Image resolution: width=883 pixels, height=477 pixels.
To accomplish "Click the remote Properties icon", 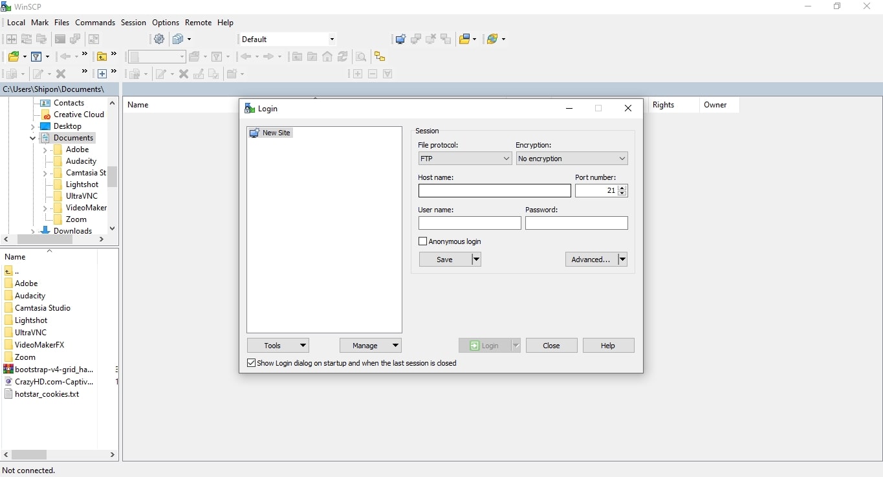I will 213,73.
